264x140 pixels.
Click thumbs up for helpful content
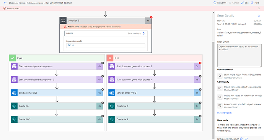[241, 138]
